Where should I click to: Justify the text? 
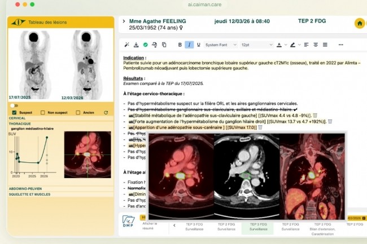click(325, 45)
